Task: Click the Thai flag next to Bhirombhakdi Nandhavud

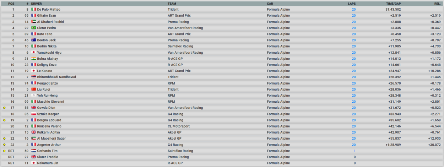Action: tap(34, 77)
